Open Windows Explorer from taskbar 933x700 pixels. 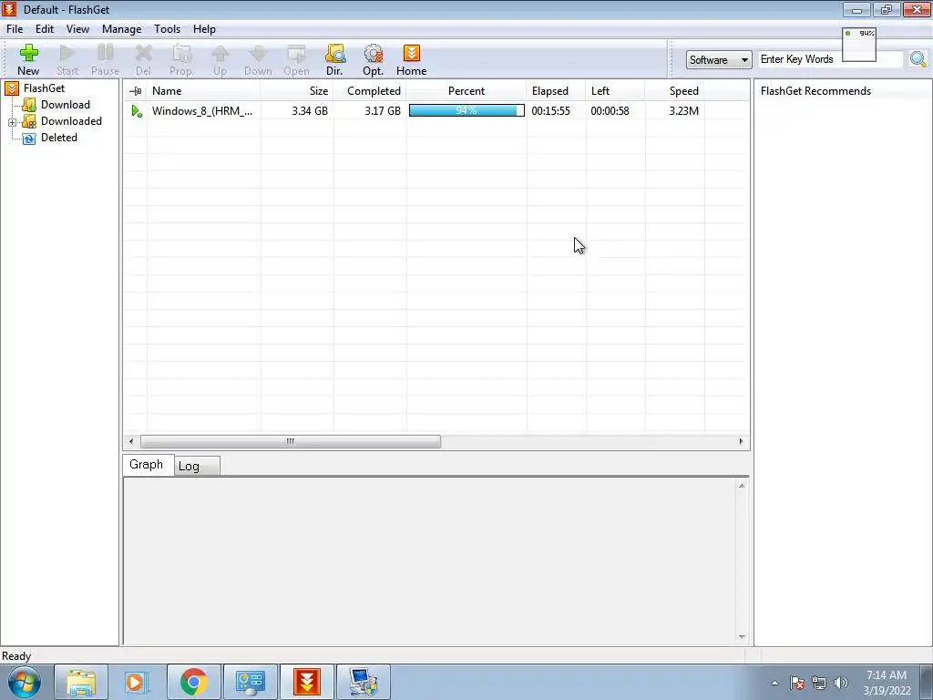[x=81, y=682]
